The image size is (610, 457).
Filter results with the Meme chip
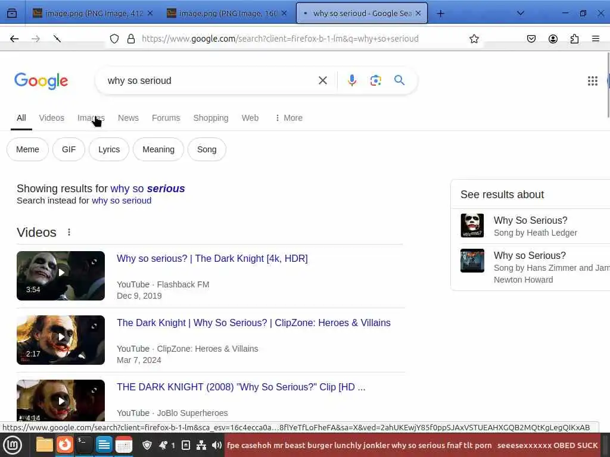[27, 149]
